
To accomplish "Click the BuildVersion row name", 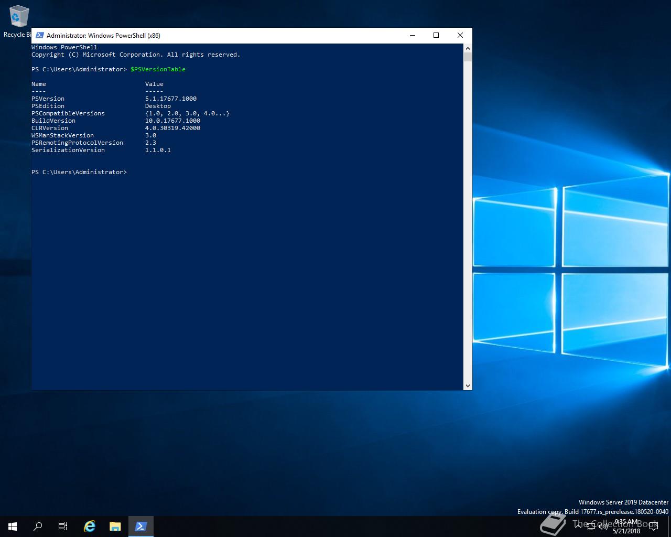I will tap(53, 121).
